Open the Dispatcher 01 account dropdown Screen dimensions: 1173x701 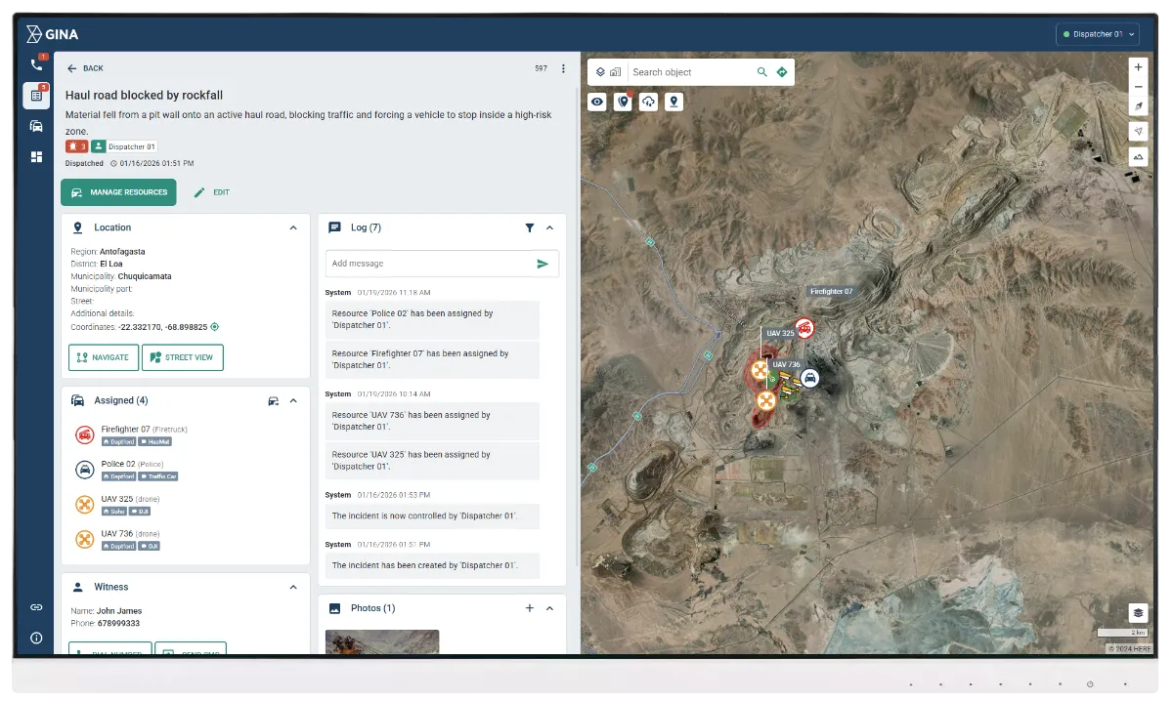click(1097, 33)
